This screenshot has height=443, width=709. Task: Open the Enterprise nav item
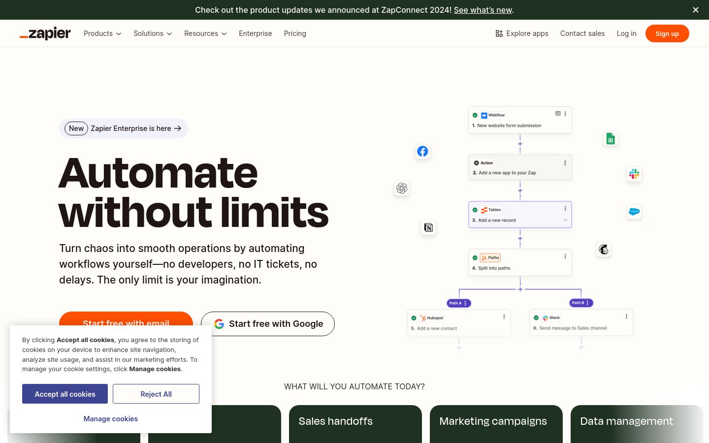coord(255,33)
